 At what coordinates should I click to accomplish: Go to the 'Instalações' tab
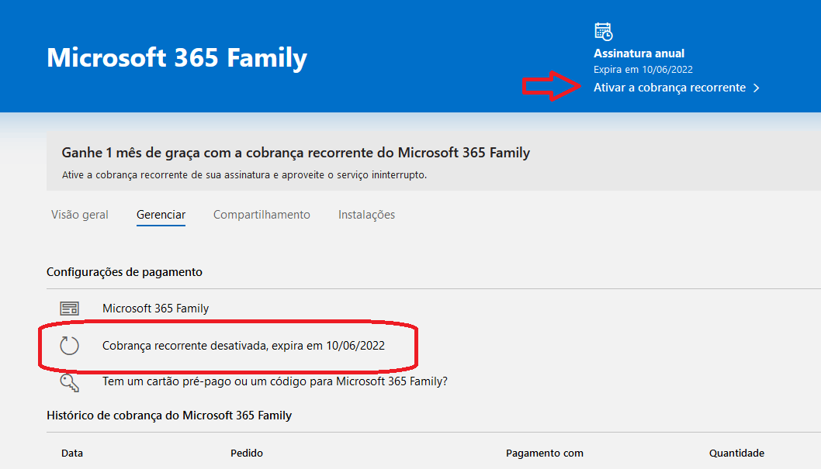(x=366, y=215)
